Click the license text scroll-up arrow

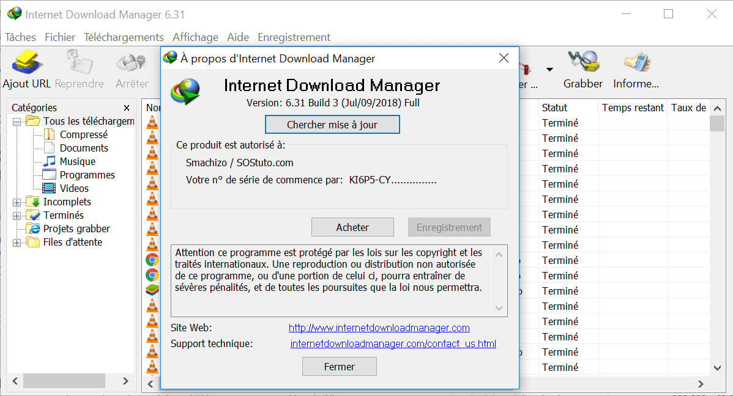click(499, 254)
